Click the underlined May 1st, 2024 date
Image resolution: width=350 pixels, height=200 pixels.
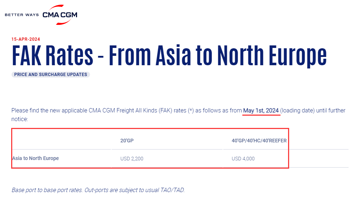(x=261, y=111)
